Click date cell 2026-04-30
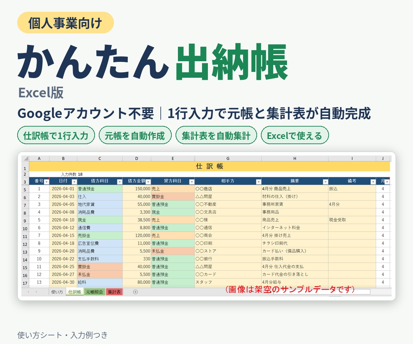413x344 pixels. [63, 282]
